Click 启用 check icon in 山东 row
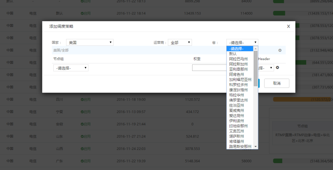 (x=82, y=136)
